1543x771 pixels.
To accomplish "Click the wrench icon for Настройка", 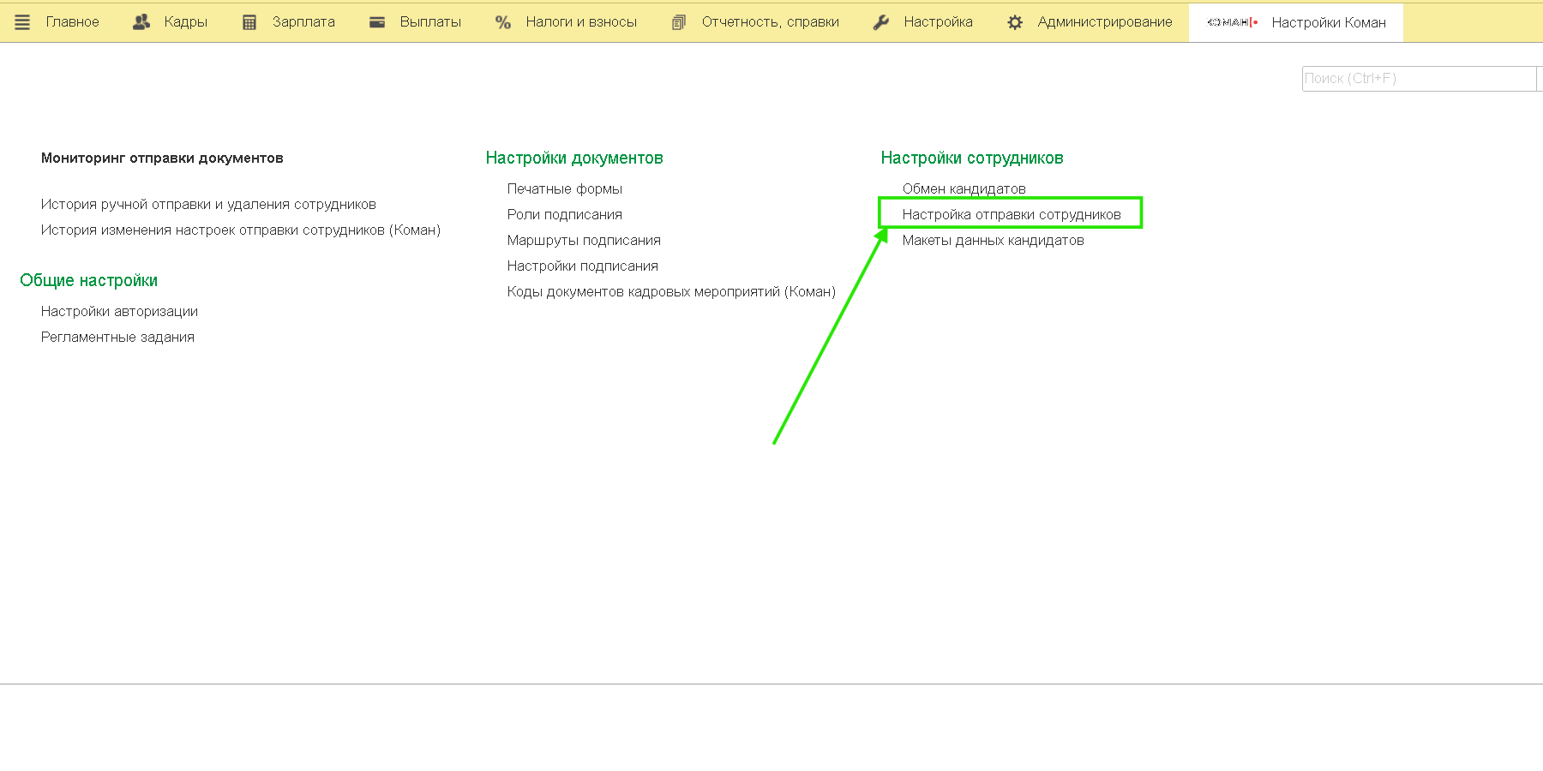I will click(x=881, y=22).
